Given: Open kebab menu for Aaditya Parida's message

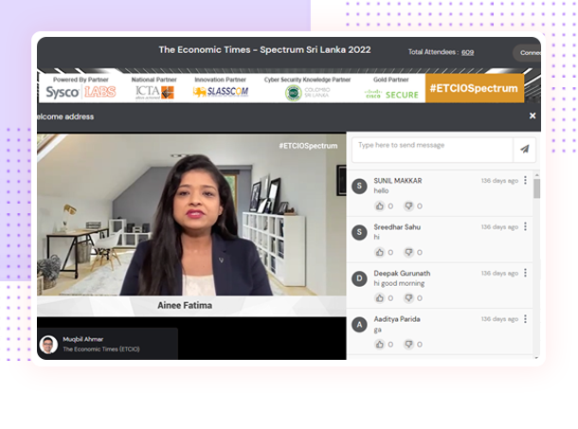Looking at the screenshot, I should [526, 319].
